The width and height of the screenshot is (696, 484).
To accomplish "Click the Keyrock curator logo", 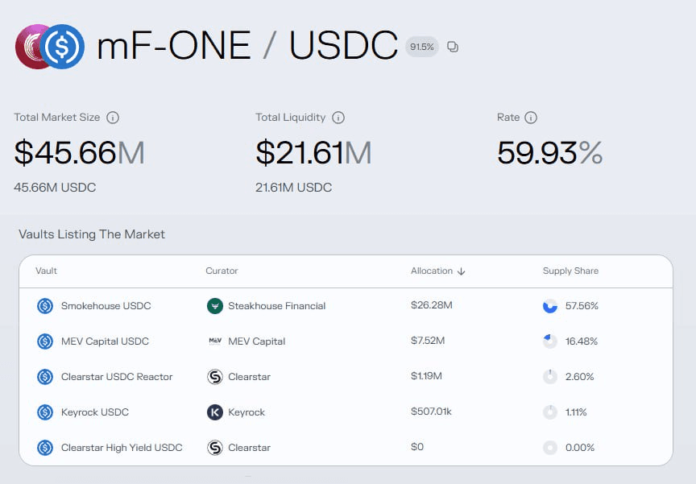I will (214, 412).
